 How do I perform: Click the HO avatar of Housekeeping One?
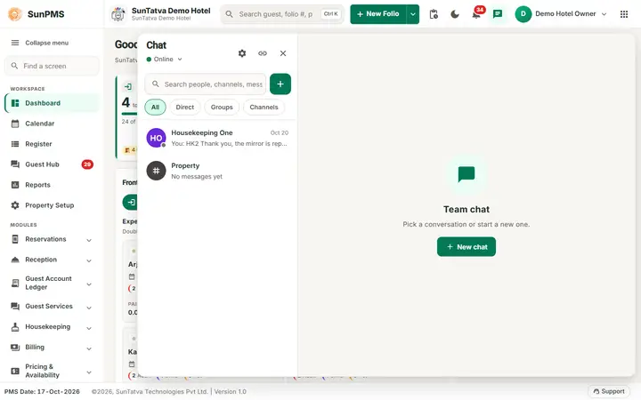pyautogui.click(x=156, y=138)
